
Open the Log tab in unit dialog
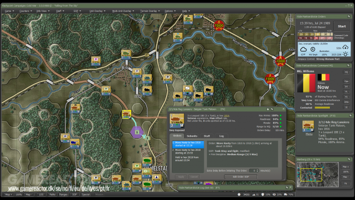tap(221, 136)
